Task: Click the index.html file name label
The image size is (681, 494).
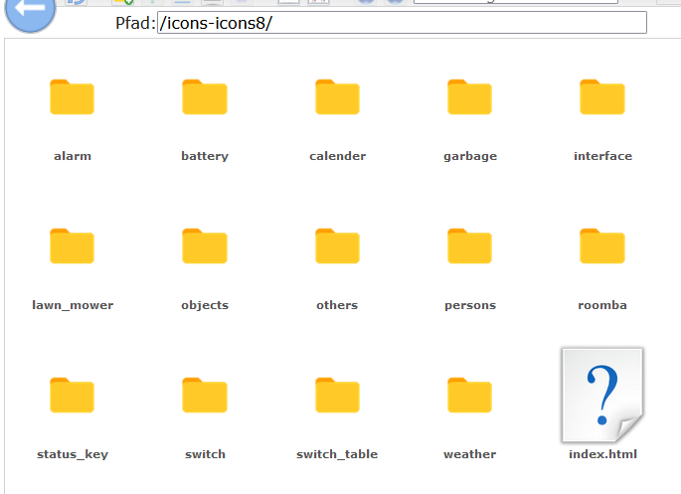Action: pos(602,454)
